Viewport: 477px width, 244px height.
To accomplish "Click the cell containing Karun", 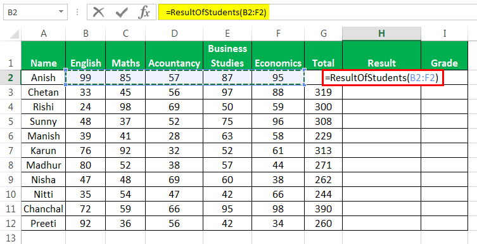I will (44, 151).
